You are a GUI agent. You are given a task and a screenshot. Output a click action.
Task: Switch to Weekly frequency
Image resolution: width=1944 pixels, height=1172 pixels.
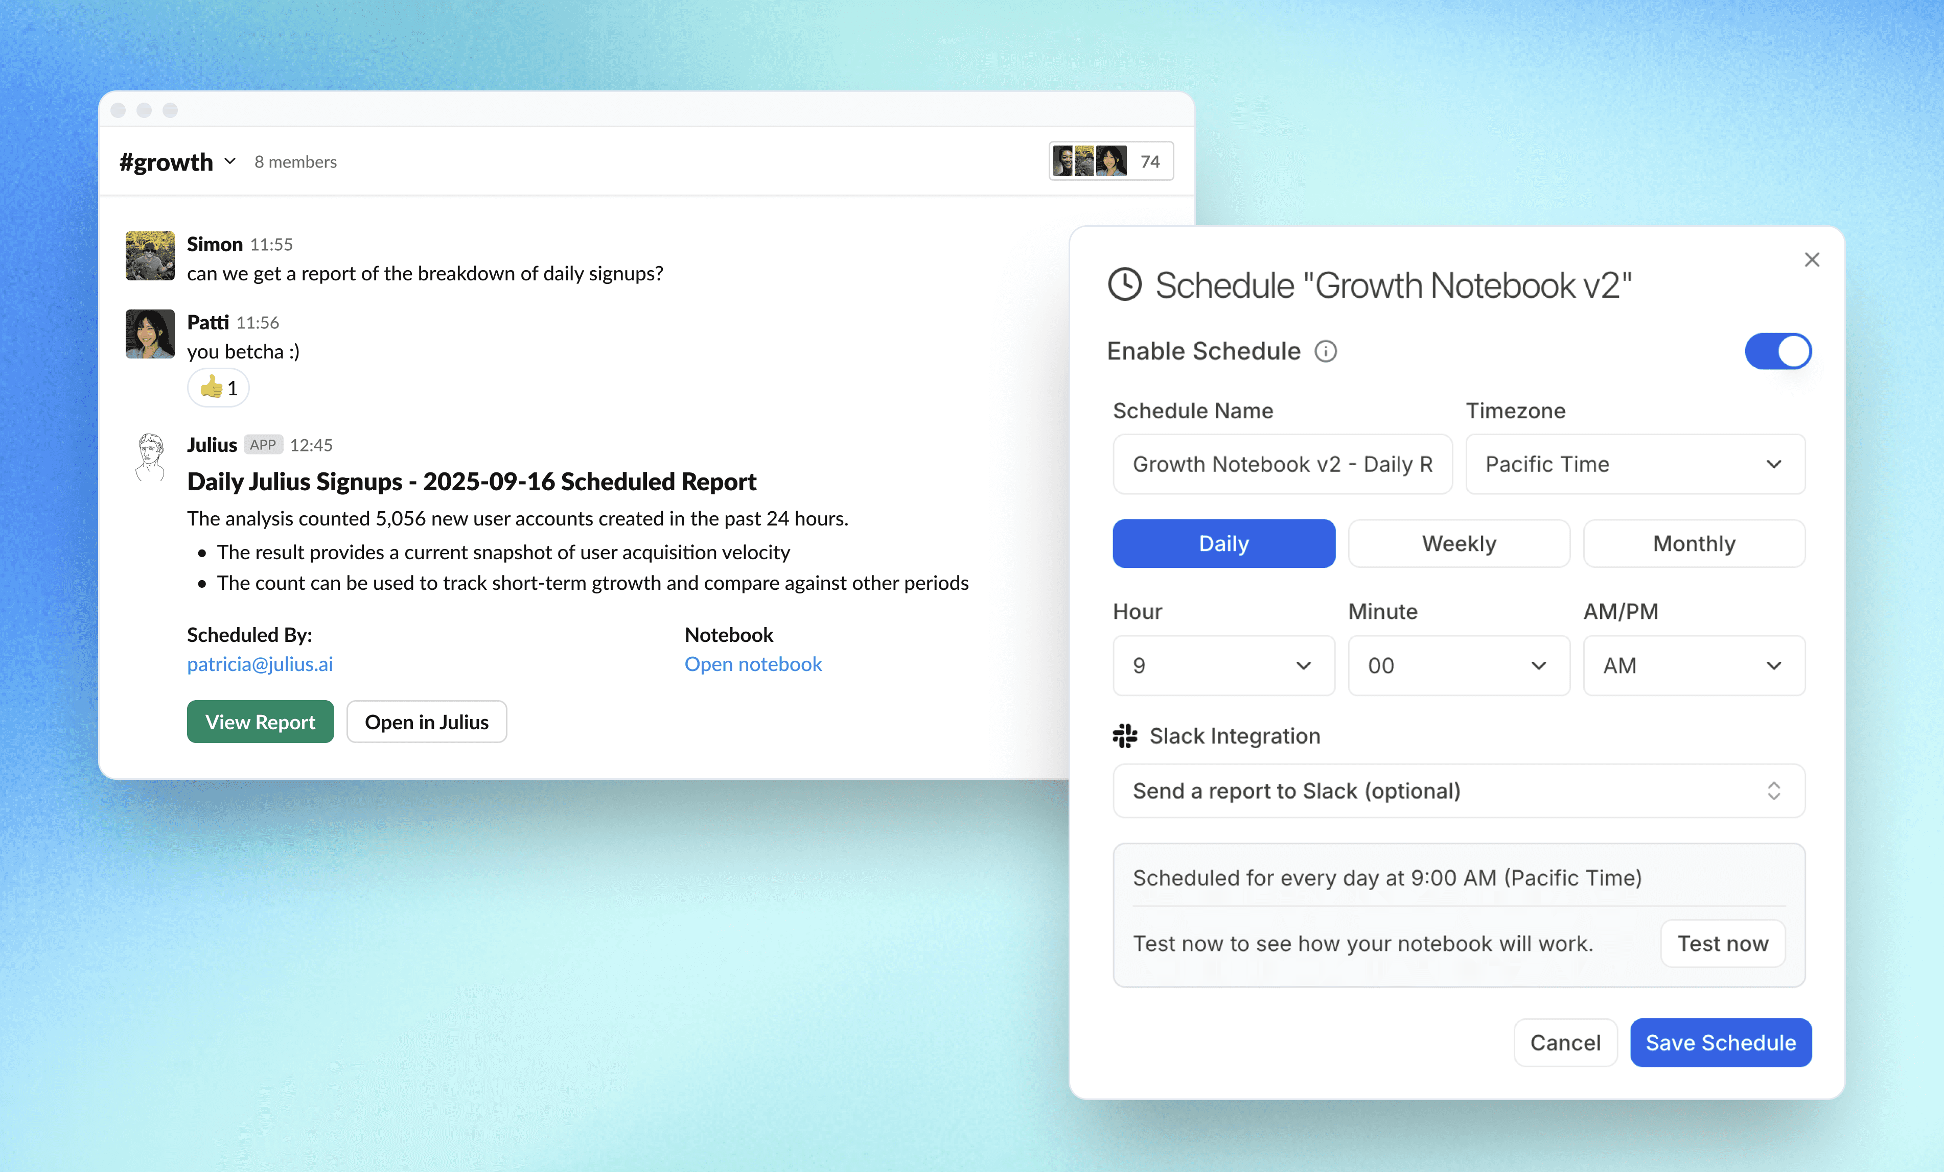[1459, 544]
